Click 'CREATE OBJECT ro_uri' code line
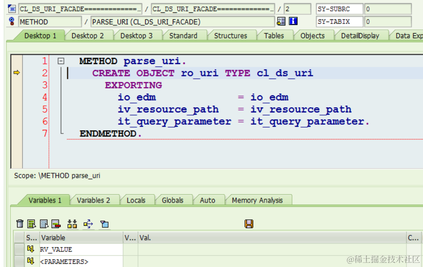Viewport: 423px width, 267px height. coord(203,73)
